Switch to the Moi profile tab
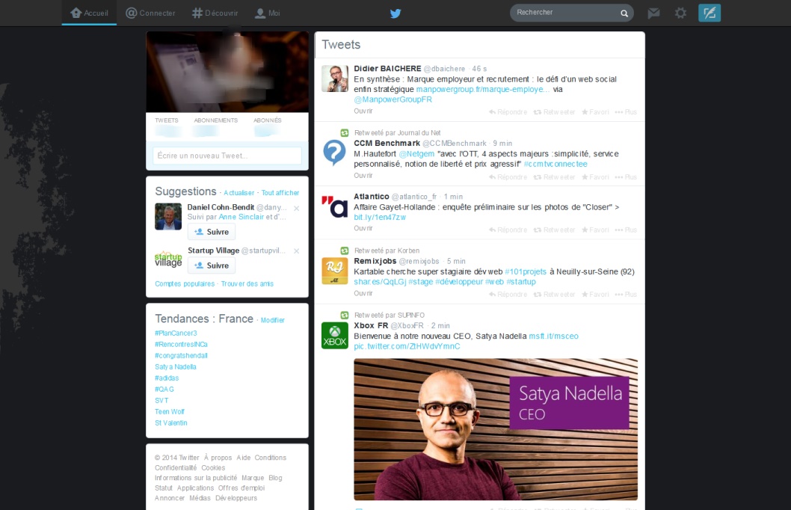Viewport: 791px width, 510px height. (x=268, y=13)
